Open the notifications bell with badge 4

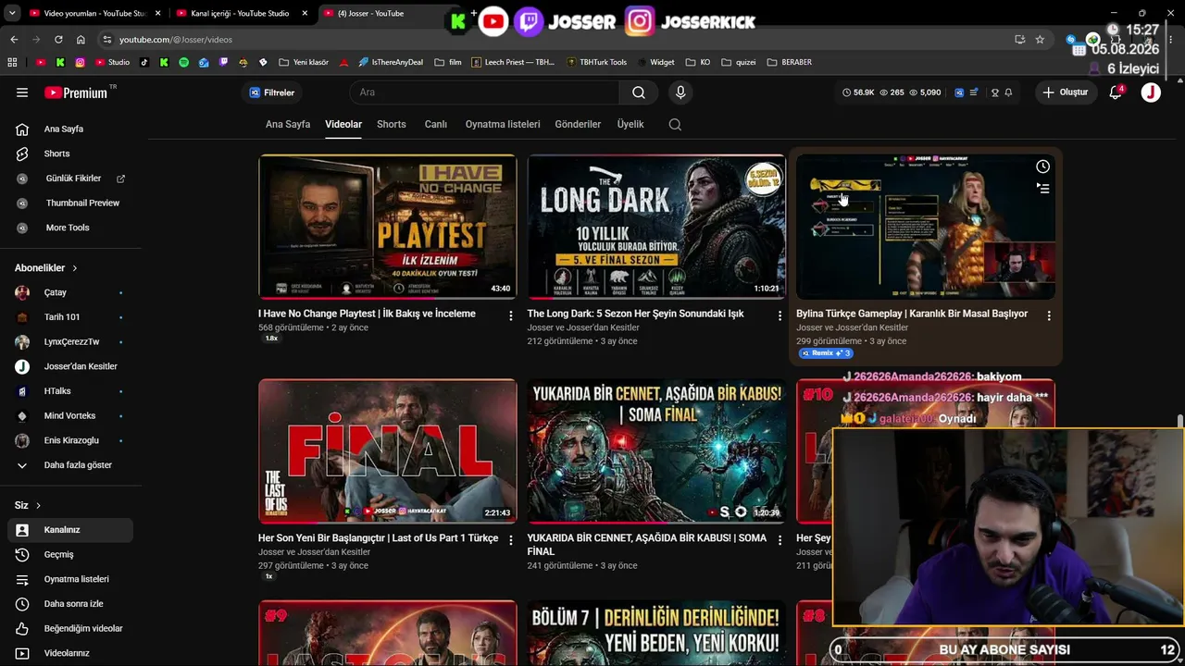pyautogui.click(x=1116, y=92)
